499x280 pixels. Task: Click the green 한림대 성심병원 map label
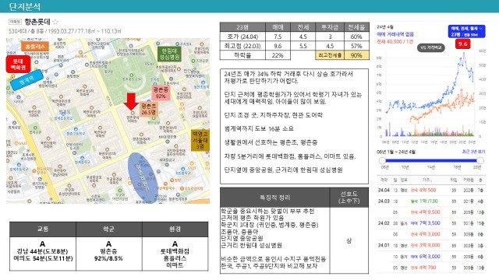pos(170,54)
